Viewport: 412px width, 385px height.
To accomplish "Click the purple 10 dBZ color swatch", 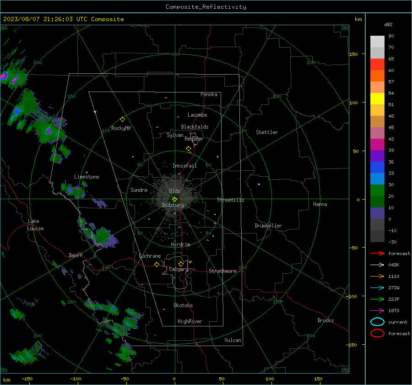I will tap(377, 213).
